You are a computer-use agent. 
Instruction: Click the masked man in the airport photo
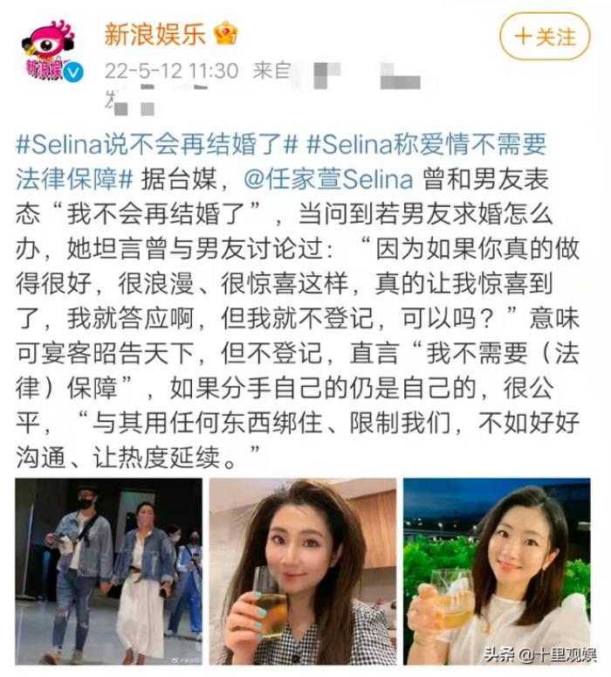point(79,570)
